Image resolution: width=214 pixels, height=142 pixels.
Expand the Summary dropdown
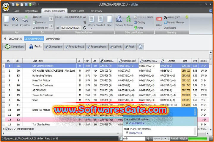pos(40,22)
